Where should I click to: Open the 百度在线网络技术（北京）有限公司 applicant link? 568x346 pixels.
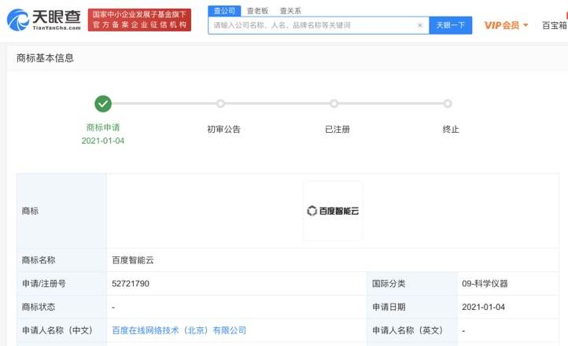pyautogui.click(x=179, y=330)
